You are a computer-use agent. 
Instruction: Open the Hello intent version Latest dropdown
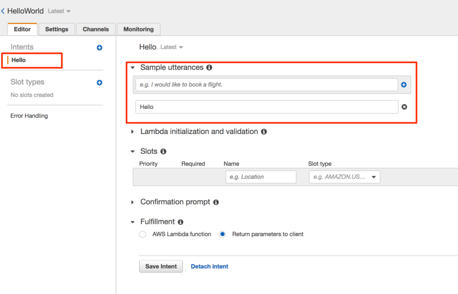click(171, 47)
